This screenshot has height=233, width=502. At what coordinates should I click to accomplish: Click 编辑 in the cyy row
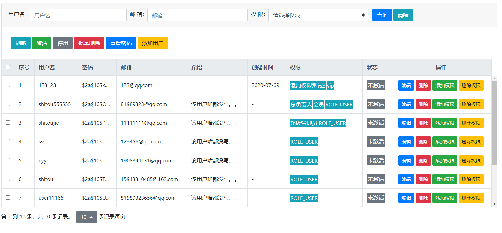point(406,161)
